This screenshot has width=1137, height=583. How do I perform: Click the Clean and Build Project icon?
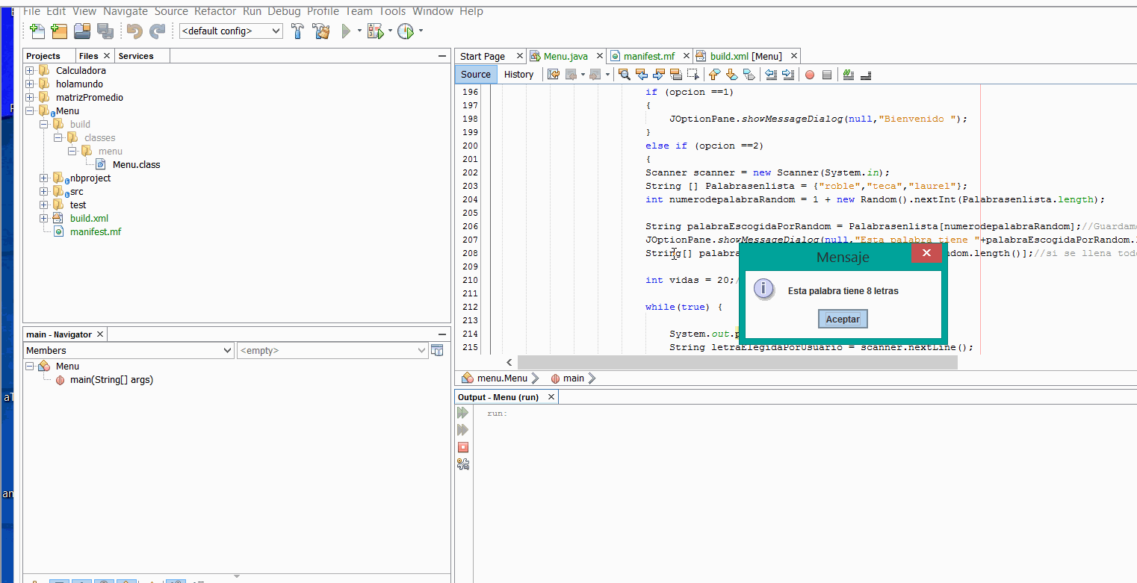[321, 31]
